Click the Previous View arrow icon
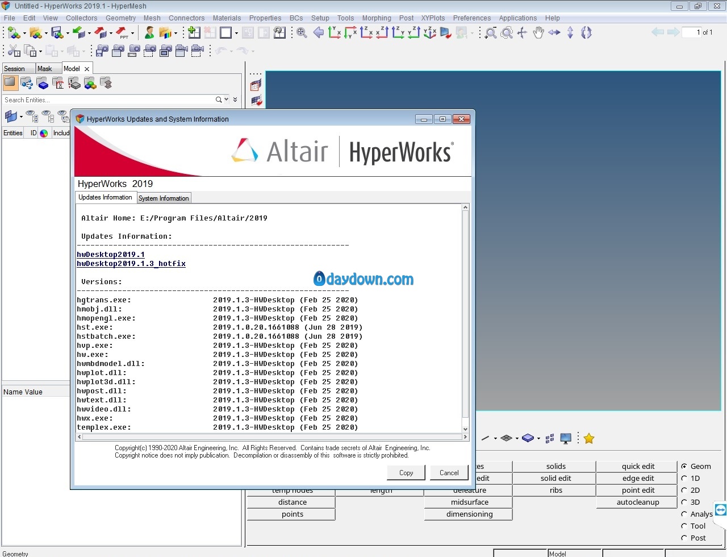 click(319, 32)
